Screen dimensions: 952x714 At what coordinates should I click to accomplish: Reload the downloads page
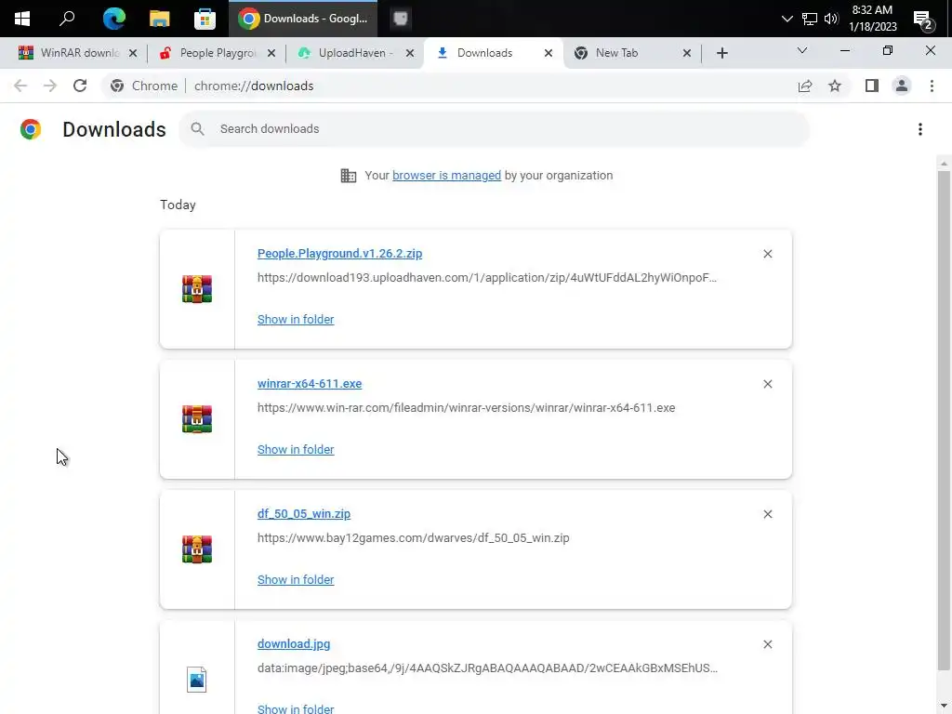(80, 86)
